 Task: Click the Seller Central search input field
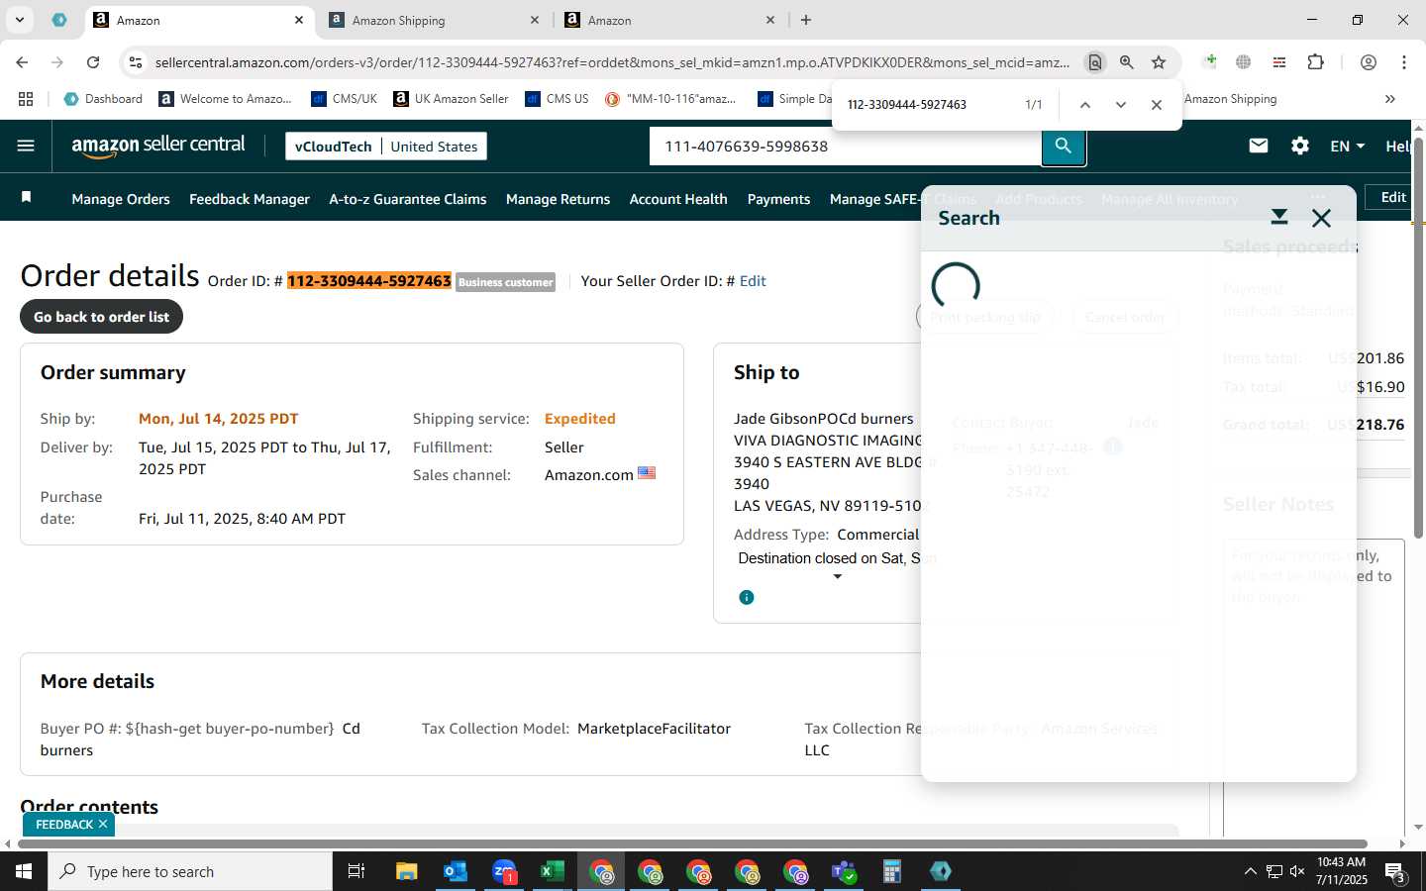846,147
